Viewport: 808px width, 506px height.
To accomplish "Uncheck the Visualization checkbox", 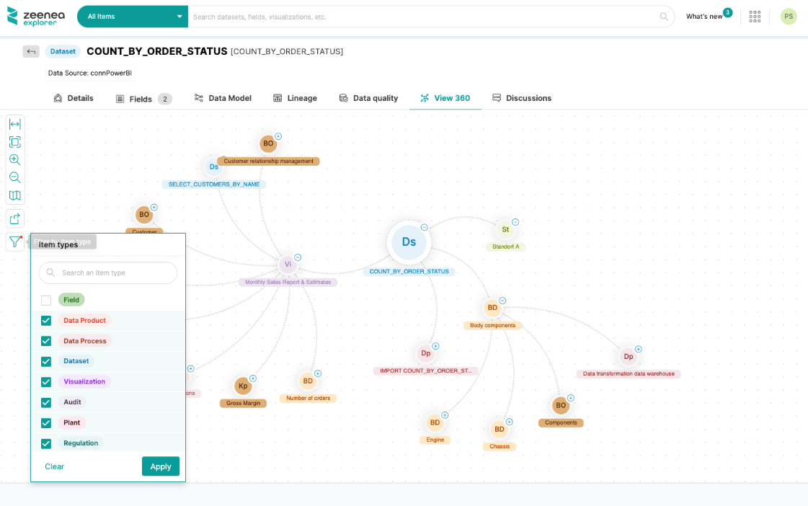I will tap(46, 382).
